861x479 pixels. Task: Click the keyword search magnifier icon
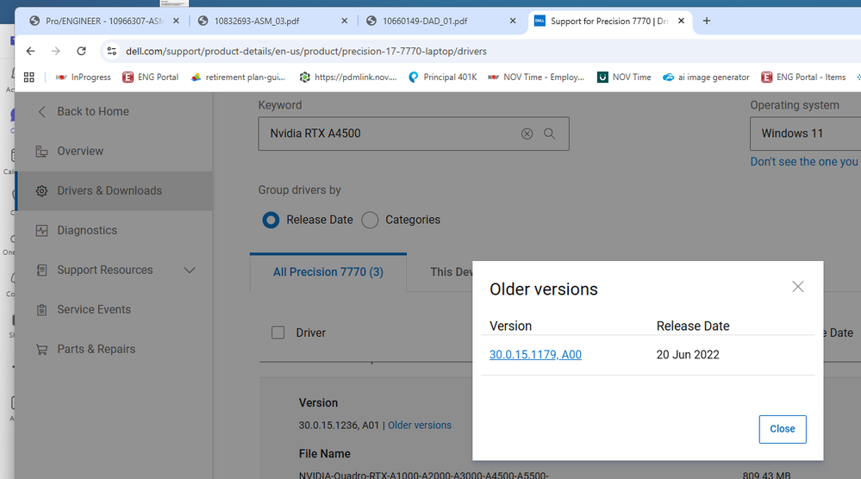click(550, 134)
